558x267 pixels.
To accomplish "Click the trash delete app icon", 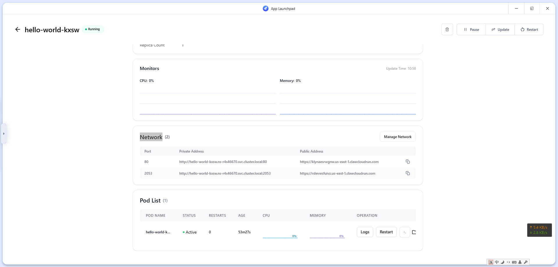I will (x=447, y=29).
